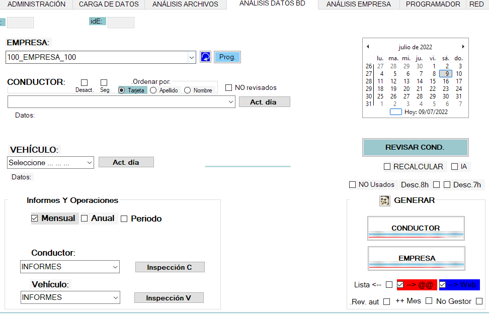Switch to the CARGA DE DATOS tab
The height and width of the screenshot is (323, 489).
coord(109,5)
